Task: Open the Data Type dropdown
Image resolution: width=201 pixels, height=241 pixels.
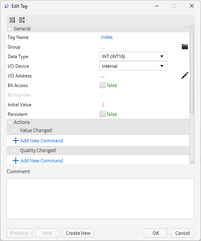Action: click(133, 56)
